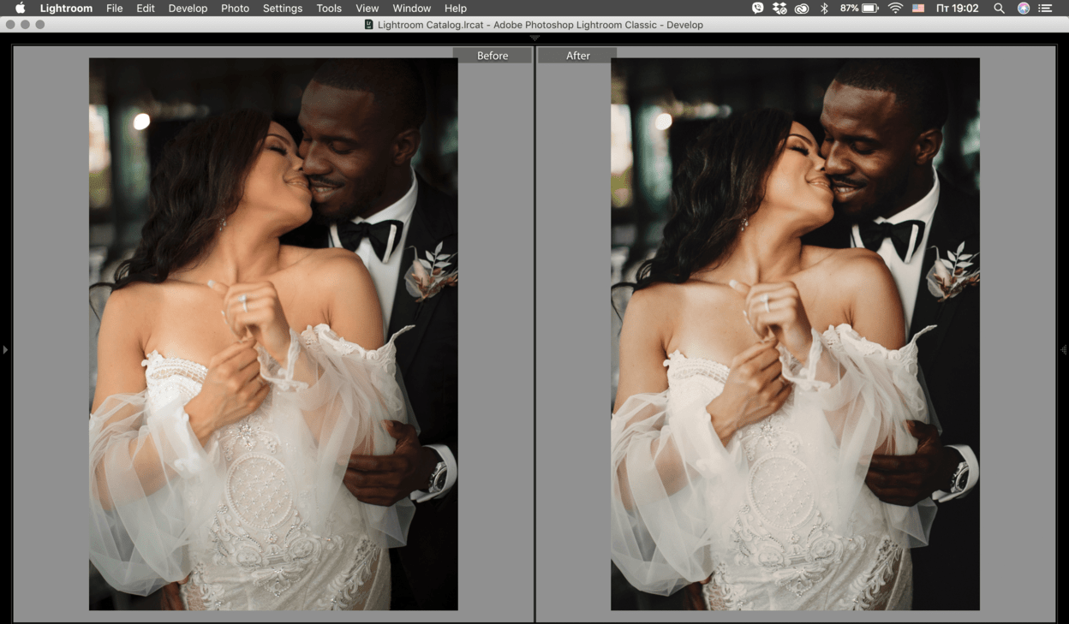Click the Viber icon in menu bar
This screenshot has width=1069, height=624.
(757, 8)
